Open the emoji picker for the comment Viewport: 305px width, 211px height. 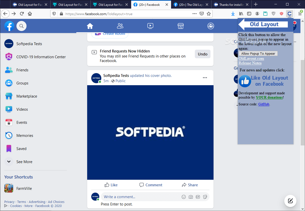[184, 197]
